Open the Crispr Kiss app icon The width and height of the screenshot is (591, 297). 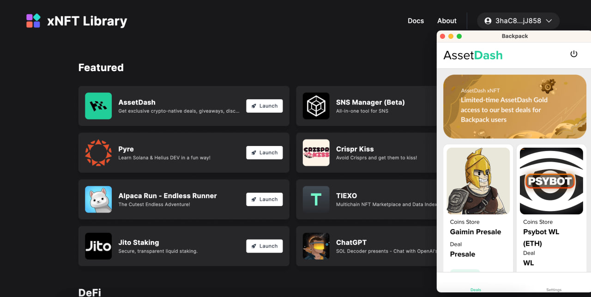316,152
